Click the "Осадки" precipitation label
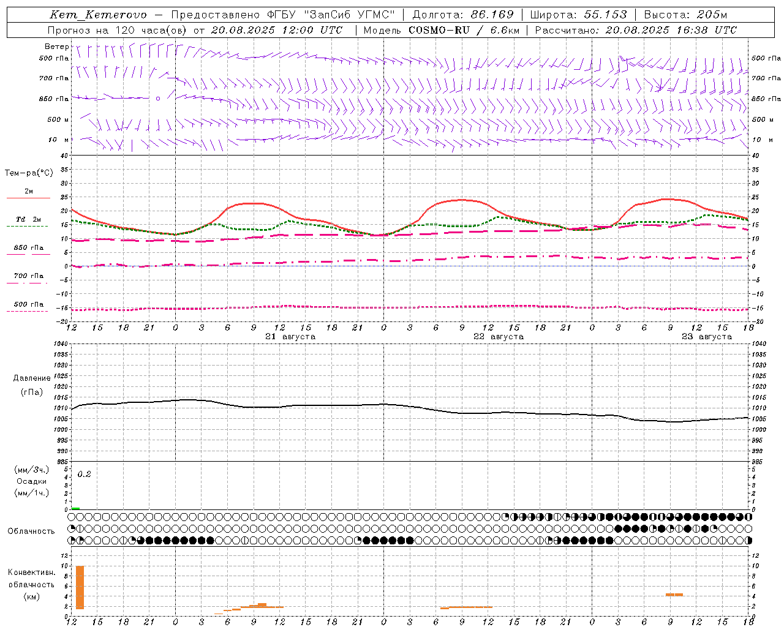 (x=32, y=481)
